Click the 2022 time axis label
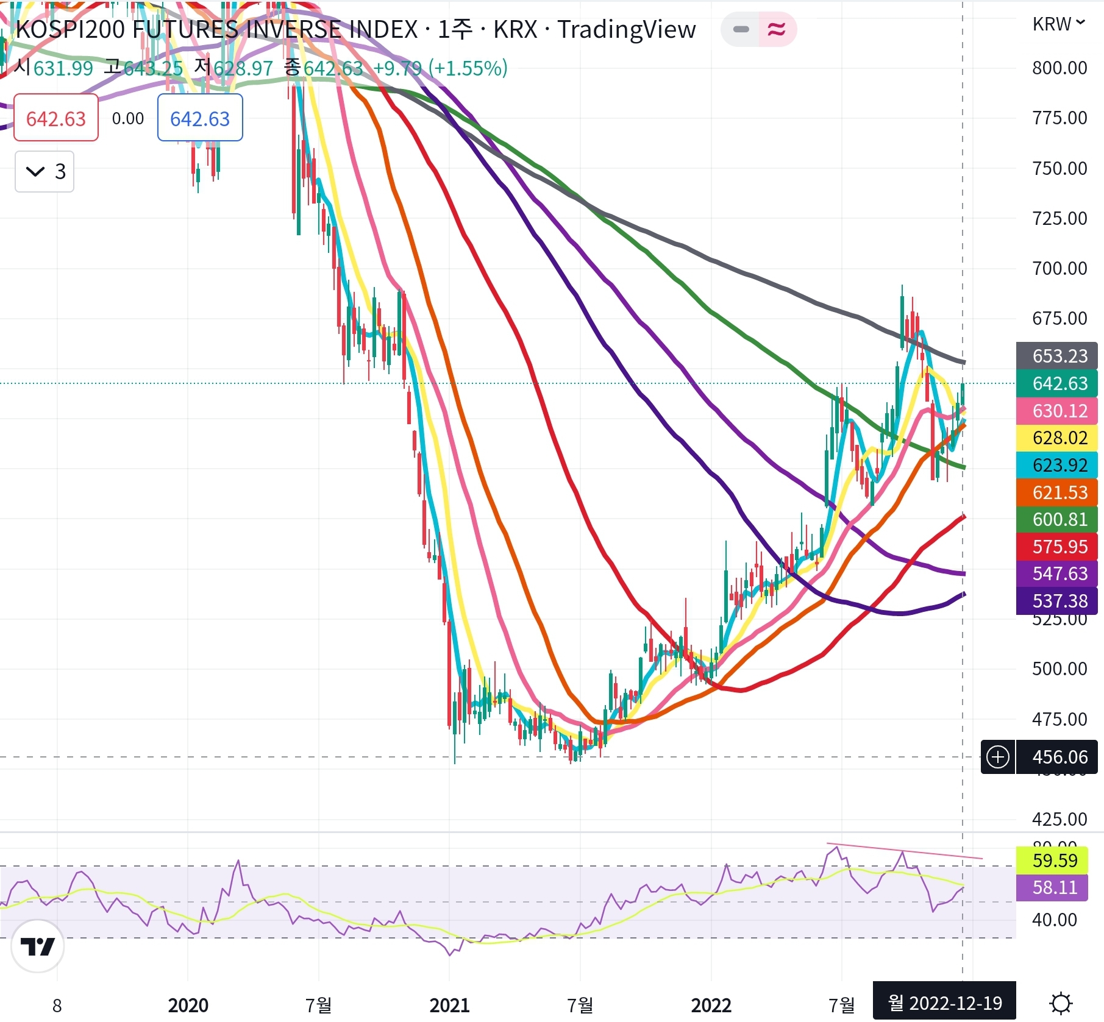1104x1022 pixels. click(x=711, y=1005)
